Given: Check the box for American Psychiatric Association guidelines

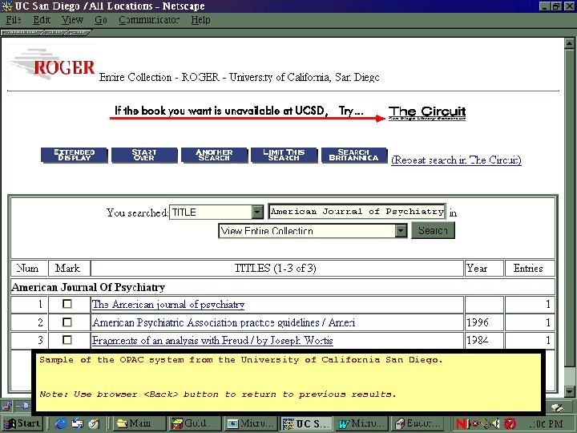Looking at the screenshot, I should 67,322.
